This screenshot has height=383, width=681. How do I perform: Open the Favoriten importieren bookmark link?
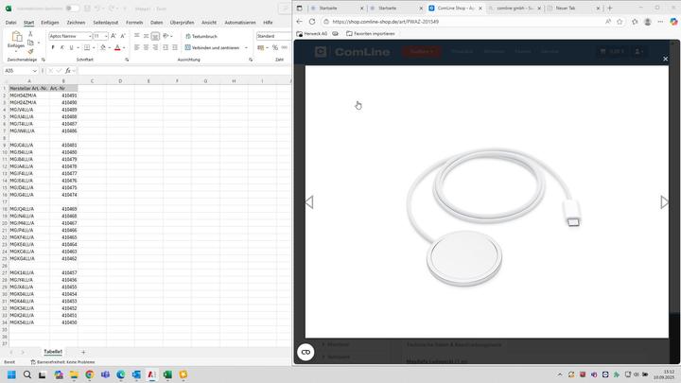click(x=371, y=33)
